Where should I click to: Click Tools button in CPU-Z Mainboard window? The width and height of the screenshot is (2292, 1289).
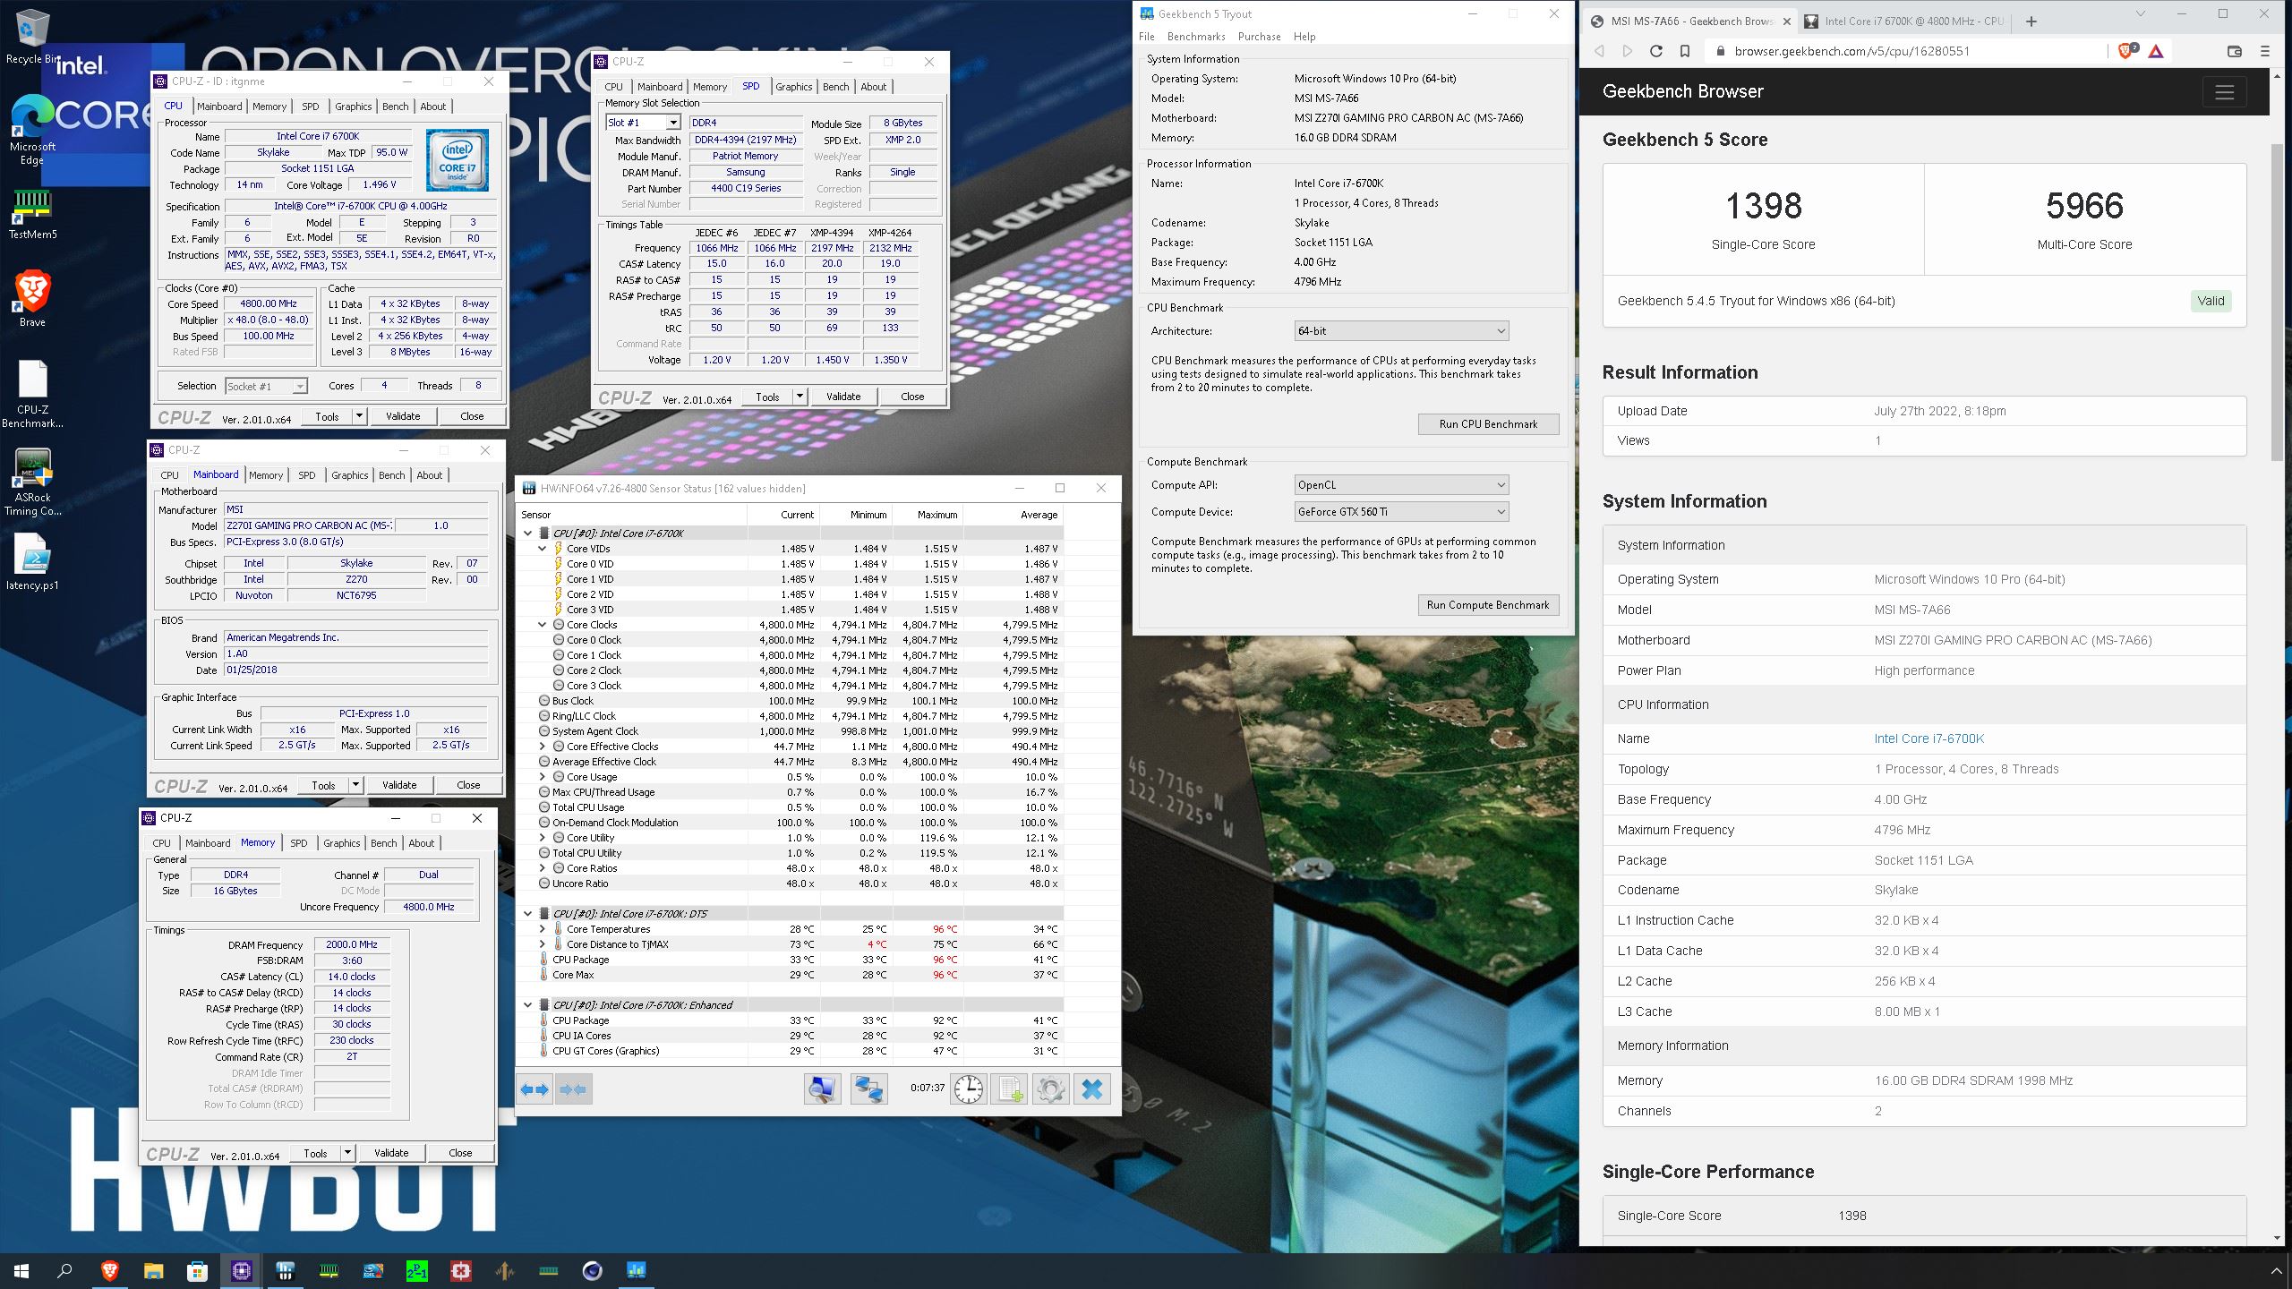click(x=323, y=785)
